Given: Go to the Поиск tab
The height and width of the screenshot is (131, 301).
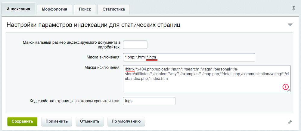Looking at the screenshot, I should click(85, 9).
